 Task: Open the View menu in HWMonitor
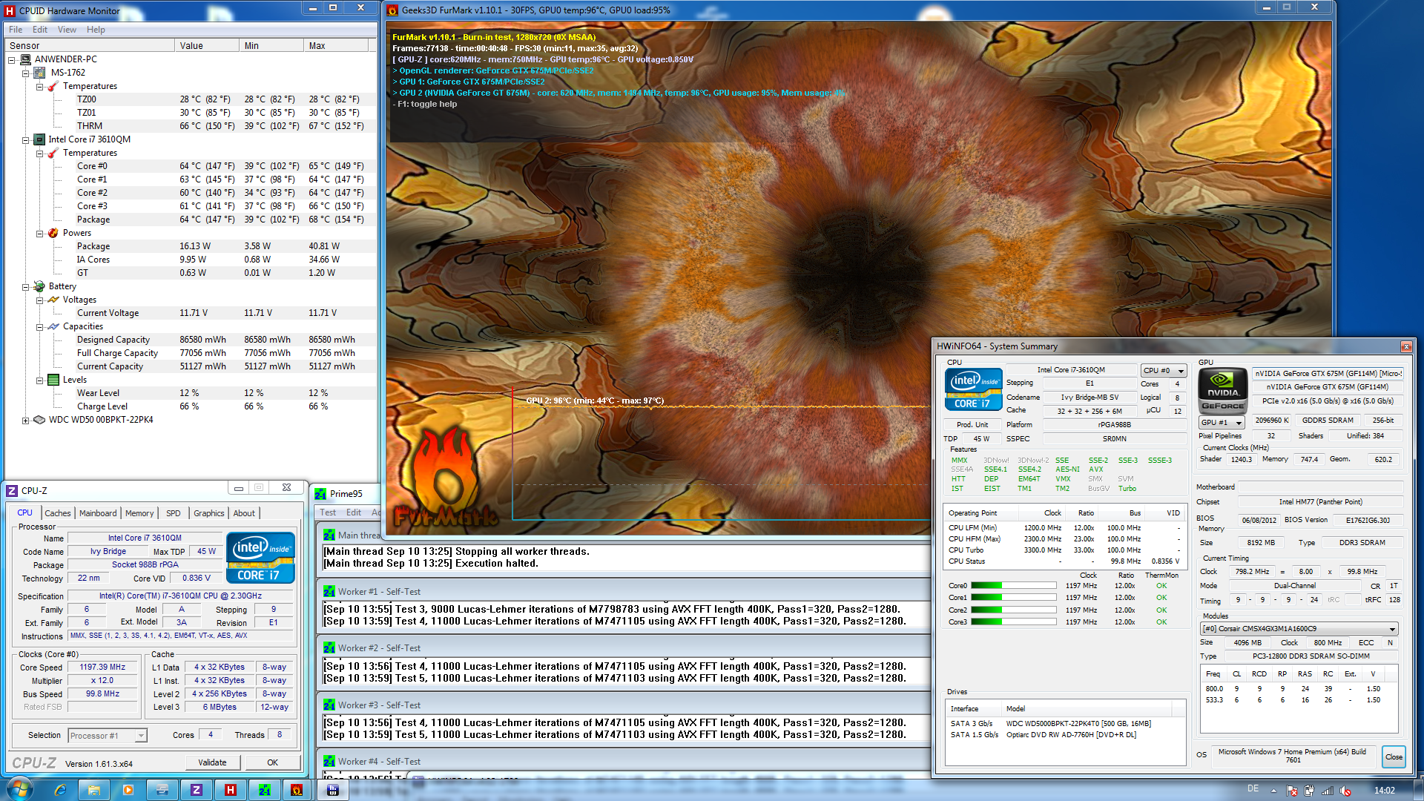coord(67,30)
